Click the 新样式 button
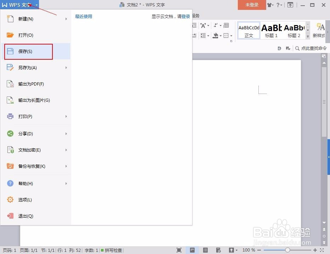The width and height of the screenshot is (330, 254). (319, 31)
